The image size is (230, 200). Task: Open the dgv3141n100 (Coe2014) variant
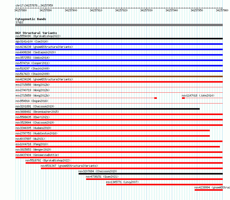tap(32, 41)
